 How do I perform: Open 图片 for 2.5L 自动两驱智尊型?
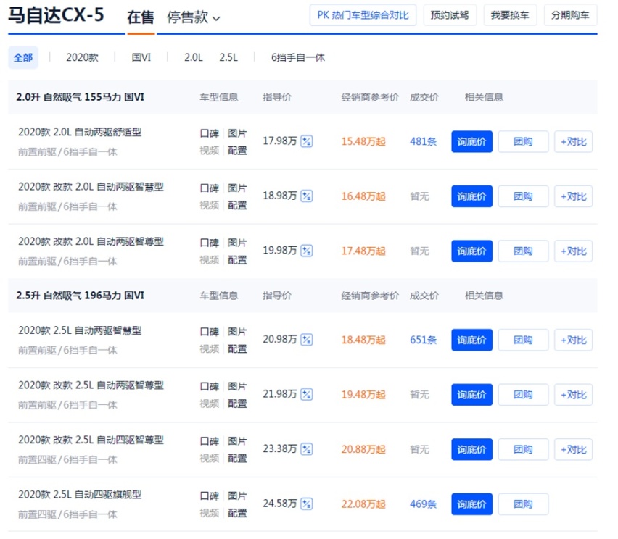[237, 387]
